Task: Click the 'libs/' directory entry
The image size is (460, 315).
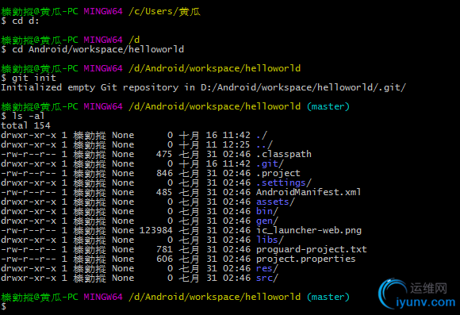Action: point(270,240)
